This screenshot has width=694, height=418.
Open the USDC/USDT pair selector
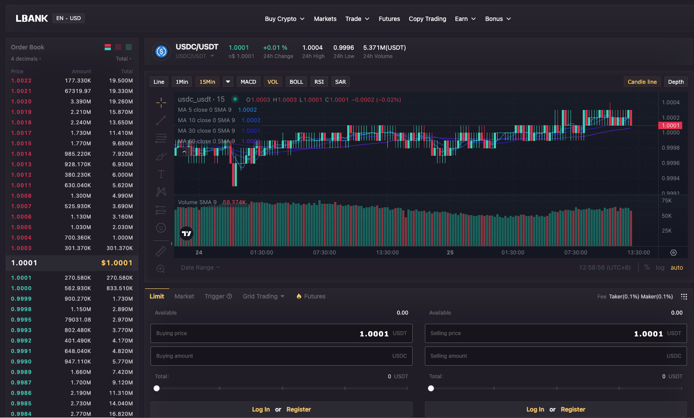(195, 56)
